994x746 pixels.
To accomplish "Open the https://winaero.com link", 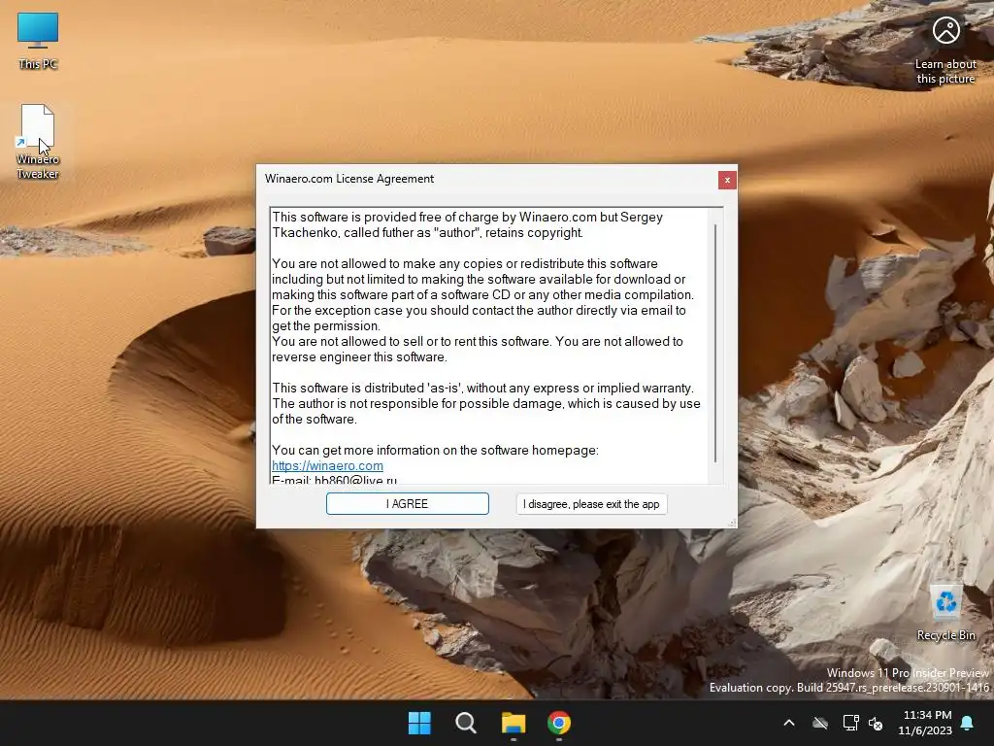I will tap(327, 465).
